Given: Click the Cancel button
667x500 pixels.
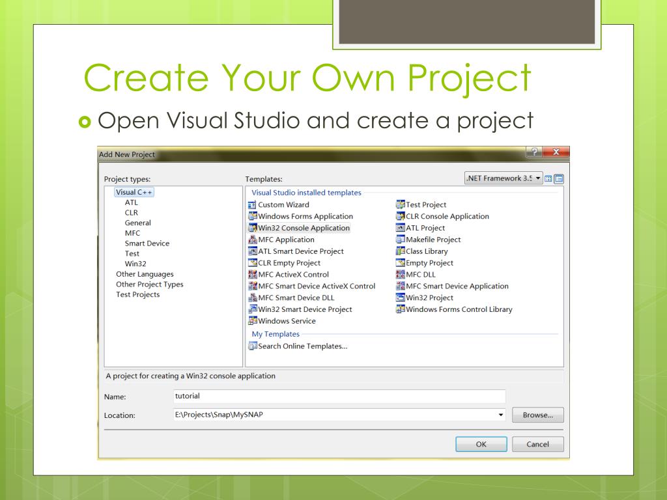Looking at the screenshot, I should pos(537,444).
